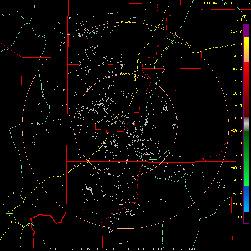Screen dimensions: 251x251
Task: Pick the blue segment of the color bar
Action: tap(246, 199)
